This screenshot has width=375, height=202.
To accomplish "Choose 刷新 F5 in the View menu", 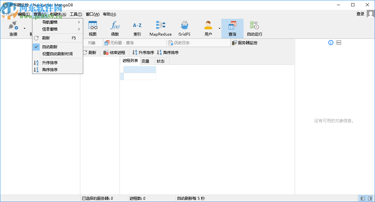I will (58, 38).
